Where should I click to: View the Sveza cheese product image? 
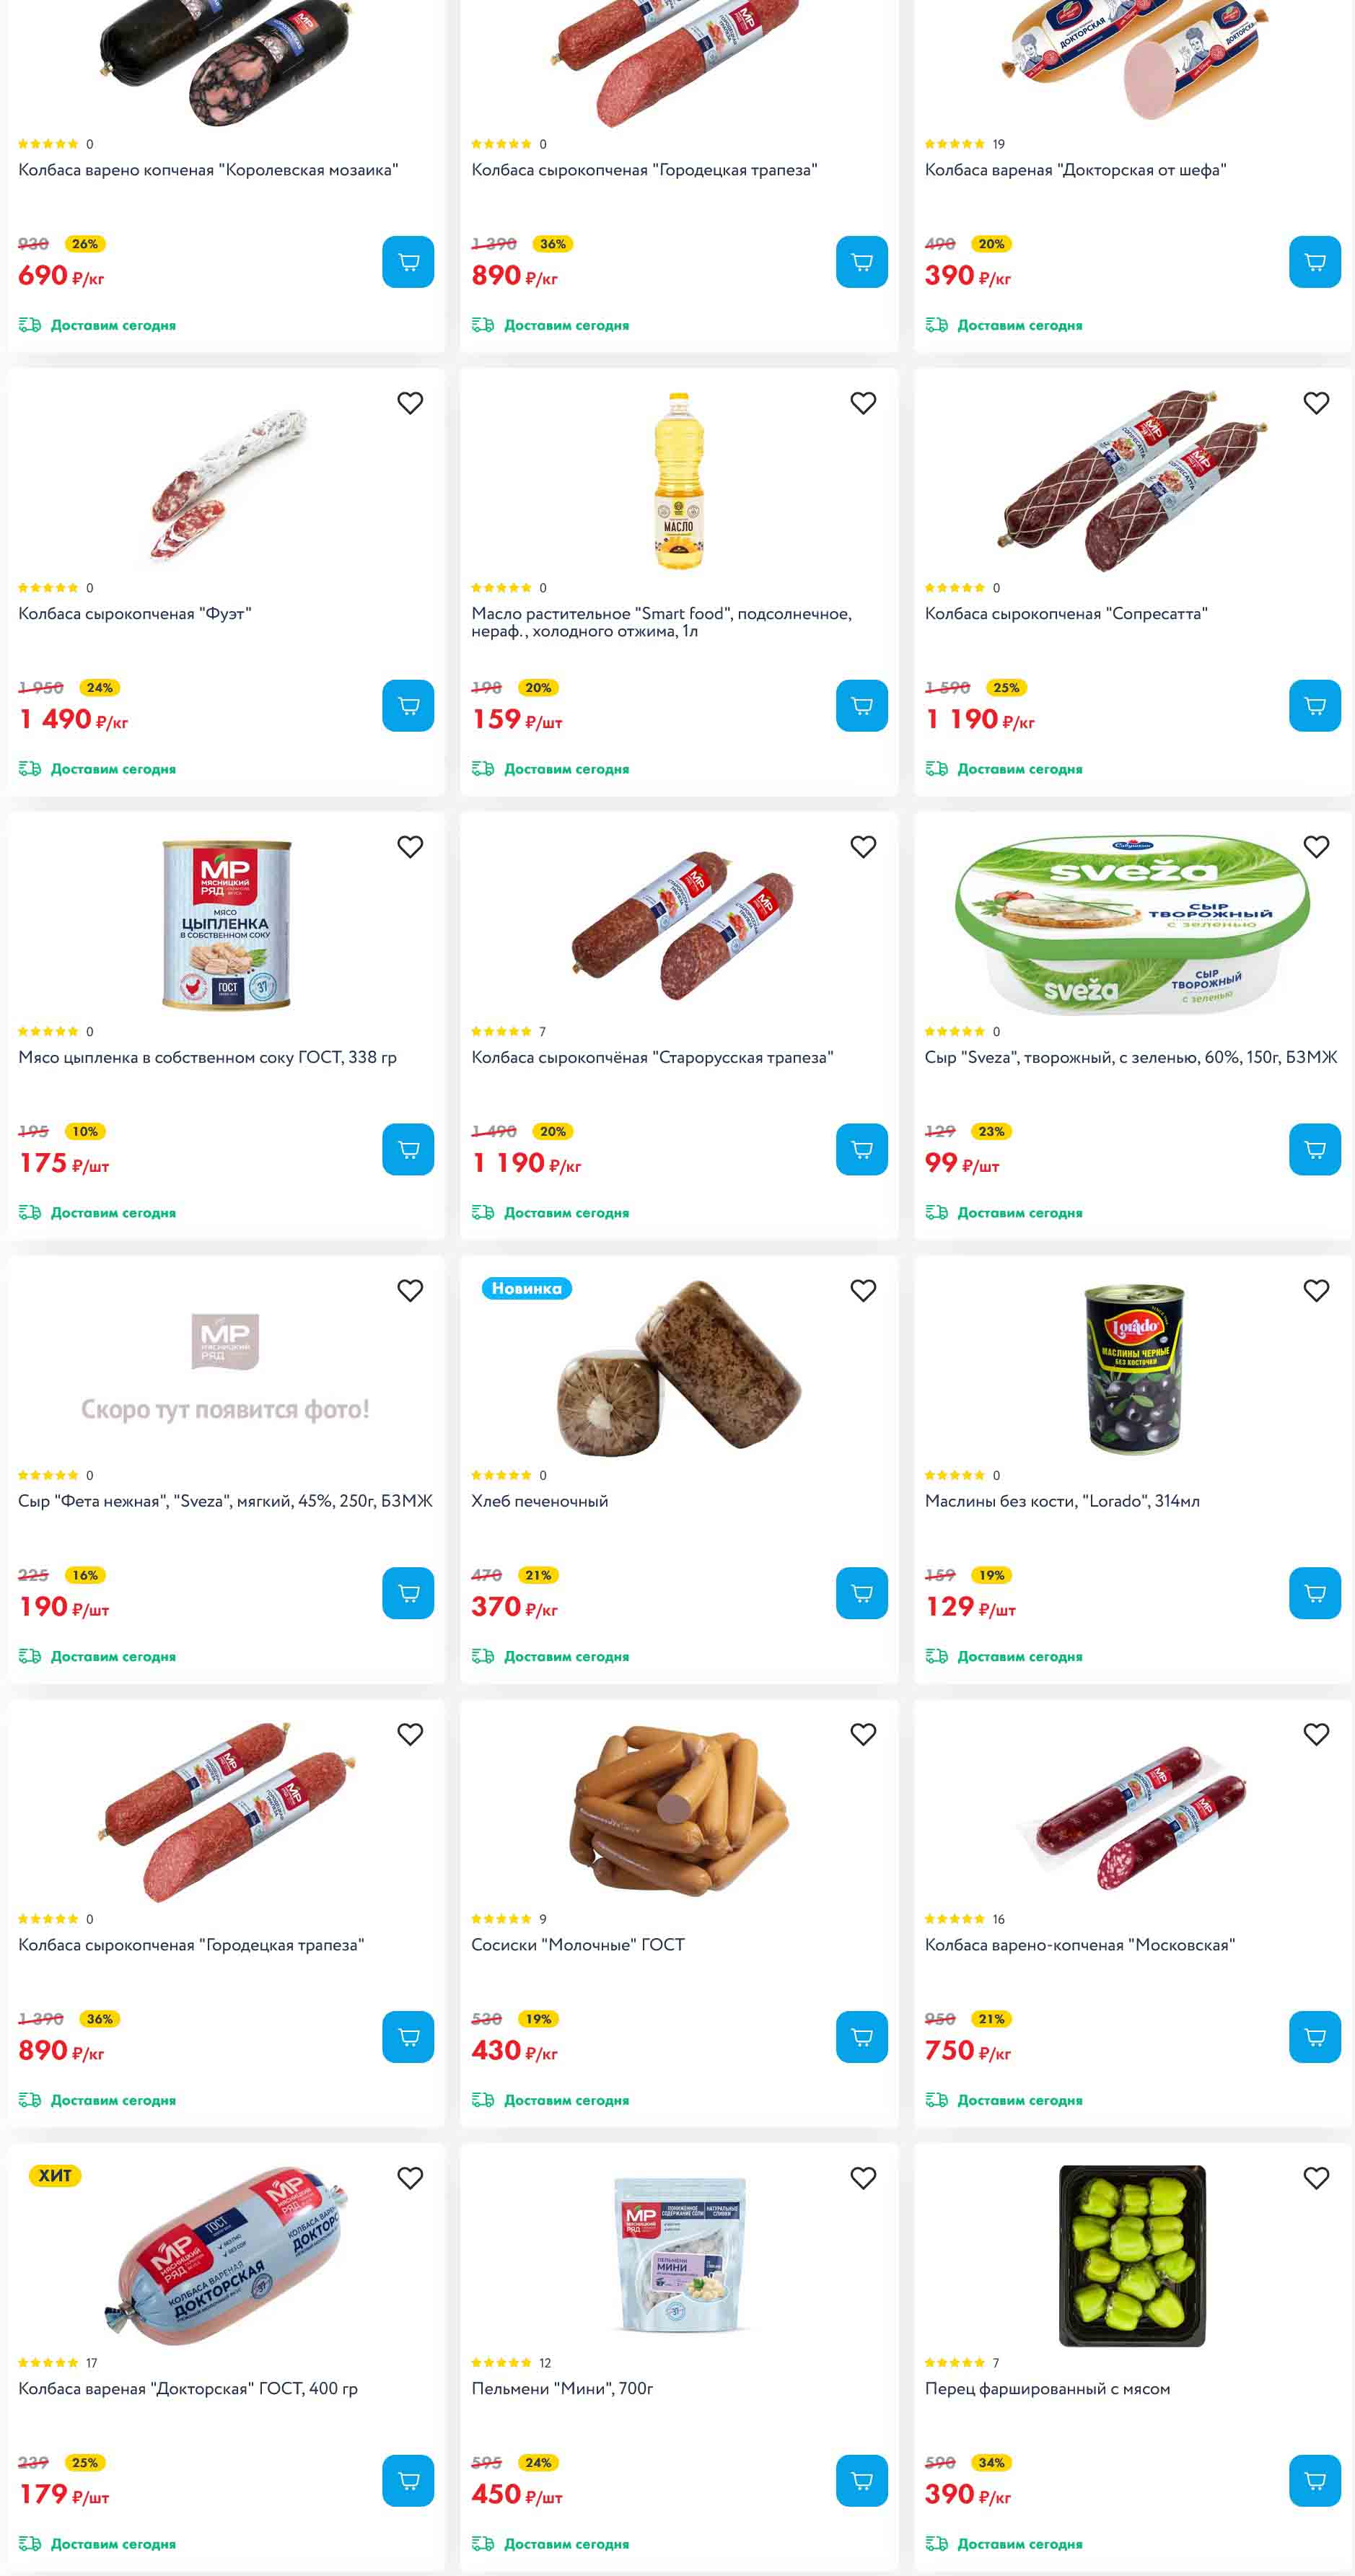pos(1132,925)
